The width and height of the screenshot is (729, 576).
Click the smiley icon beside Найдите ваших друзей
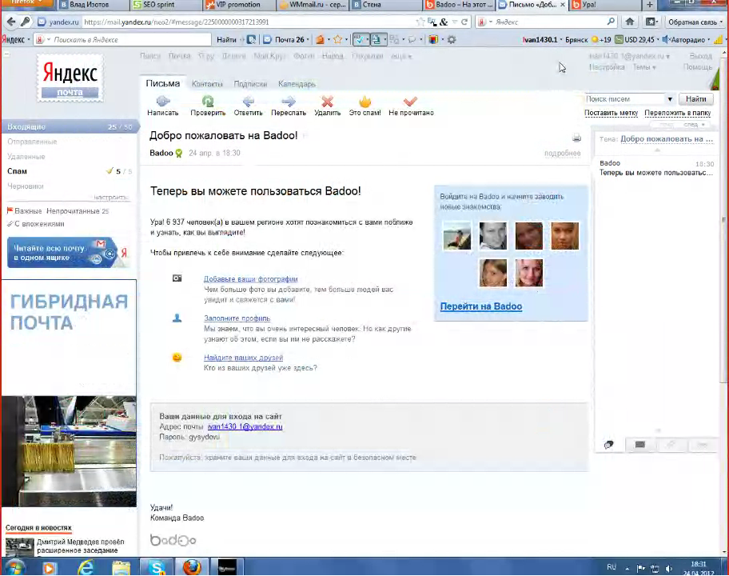177,358
